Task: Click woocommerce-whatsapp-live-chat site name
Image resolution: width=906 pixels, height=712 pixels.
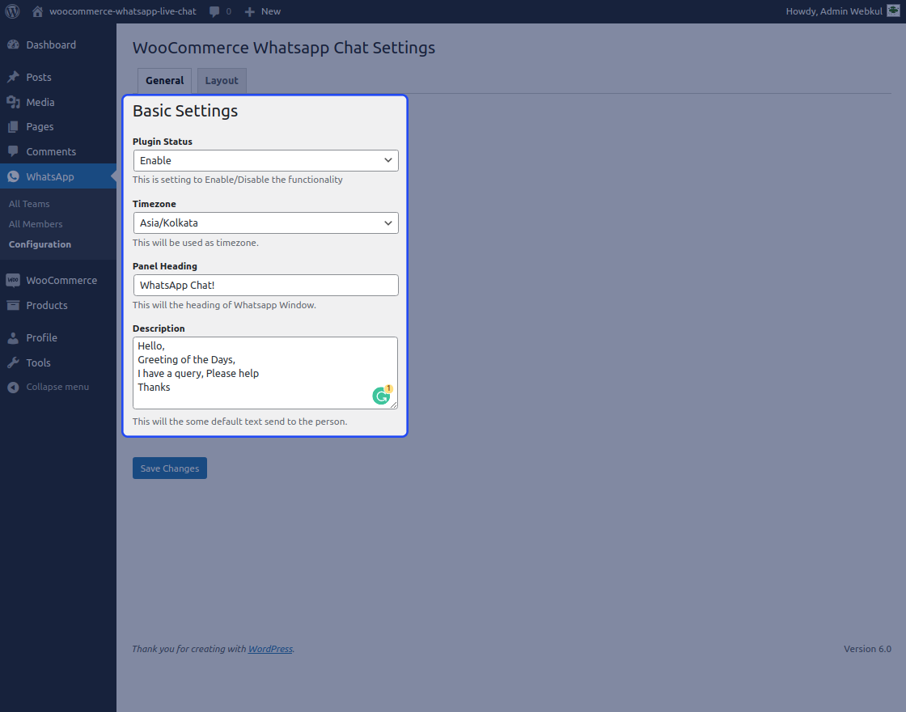Action: pyautogui.click(x=122, y=11)
